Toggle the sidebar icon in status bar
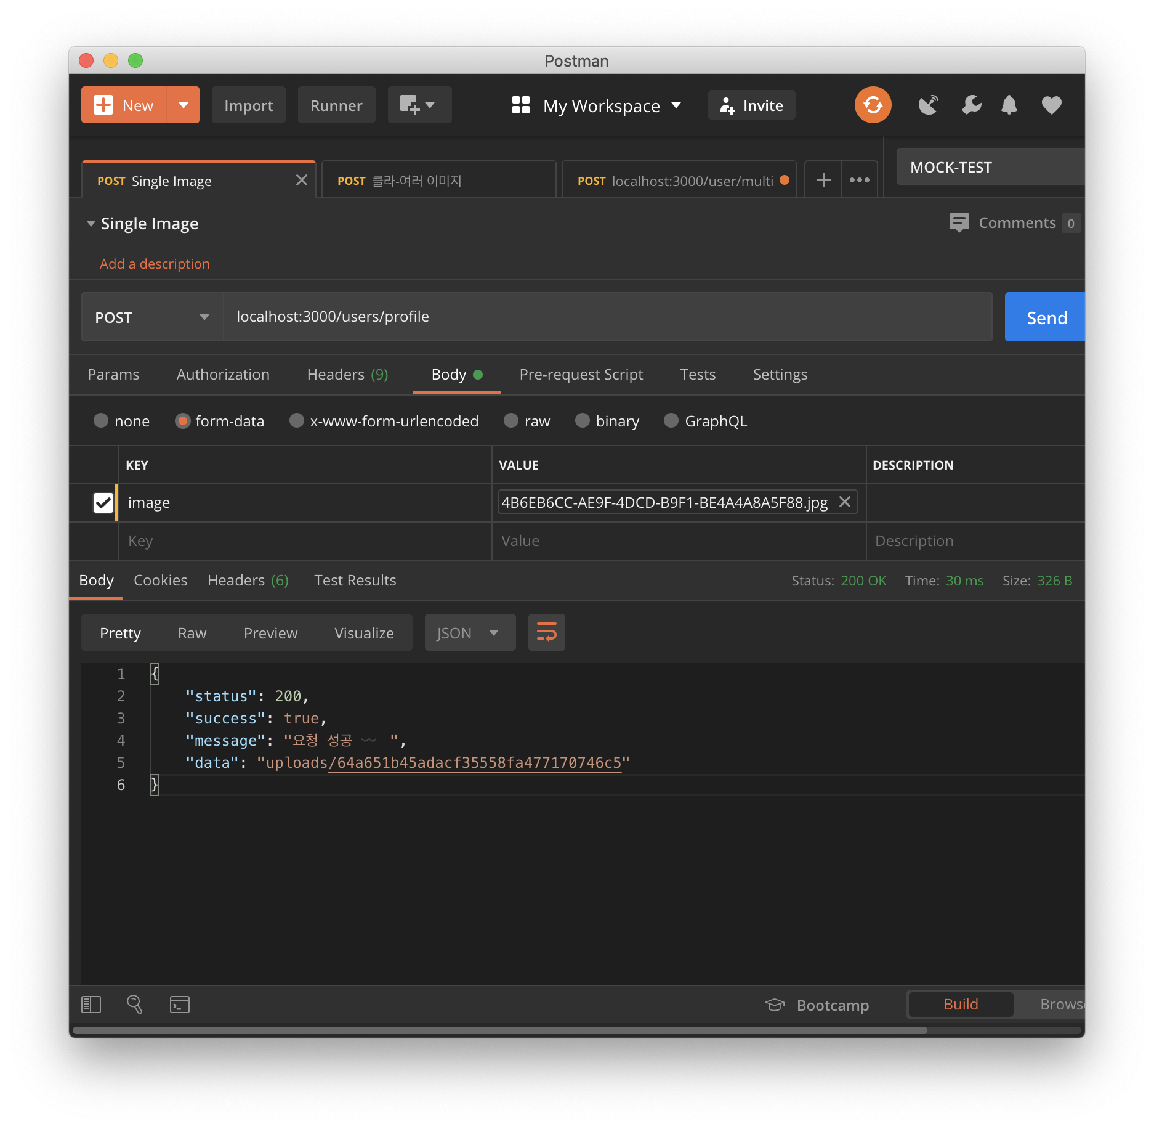The height and width of the screenshot is (1129, 1154). [x=91, y=1005]
